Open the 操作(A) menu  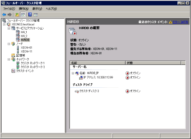click(24, 9)
